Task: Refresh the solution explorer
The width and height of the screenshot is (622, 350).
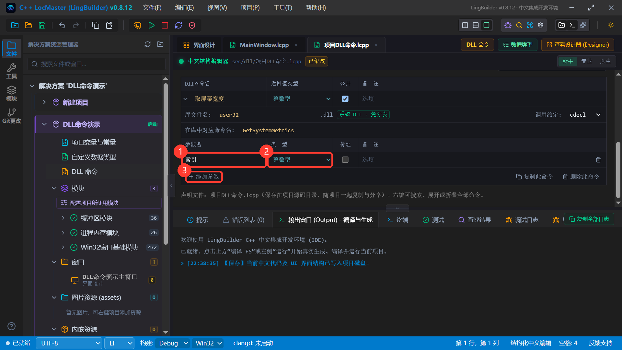Action: coord(147,44)
